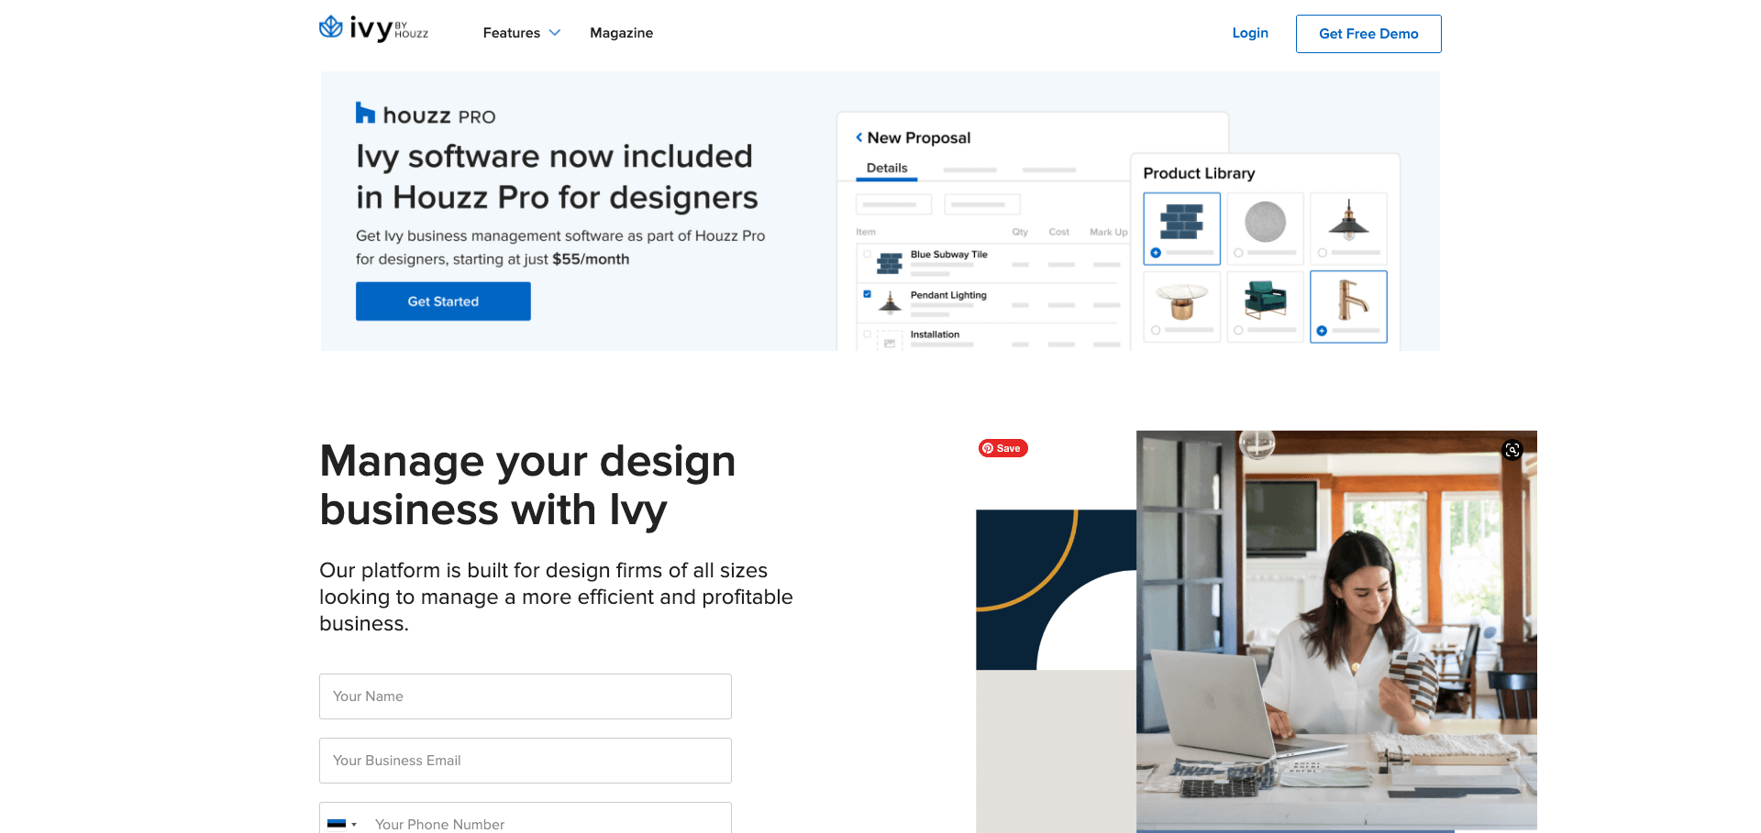Open the Magazine page
The height and width of the screenshot is (833, 1761).
pyautogui.click(x=621, y=33)
